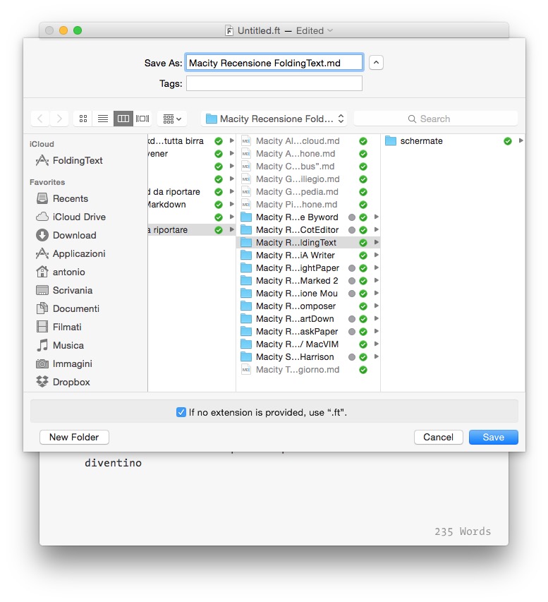Switch to list view mode
The height and width of the screenshot is (602, 548).
tap(103, 119)
